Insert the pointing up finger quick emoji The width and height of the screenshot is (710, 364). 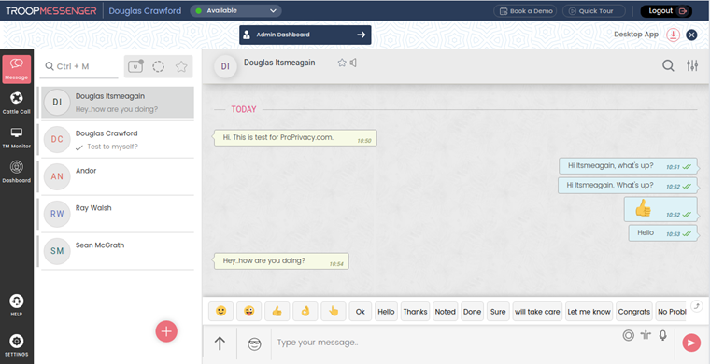334,312
